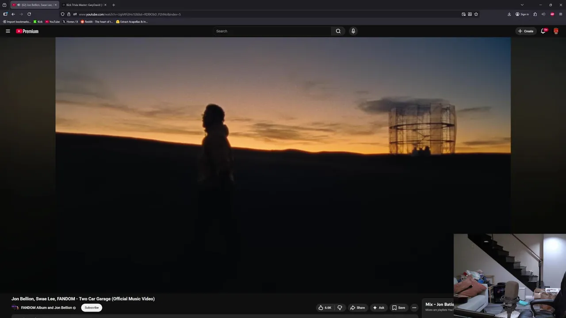Open a new browser tab
This screenshot has height=318, width=566.
114,5
